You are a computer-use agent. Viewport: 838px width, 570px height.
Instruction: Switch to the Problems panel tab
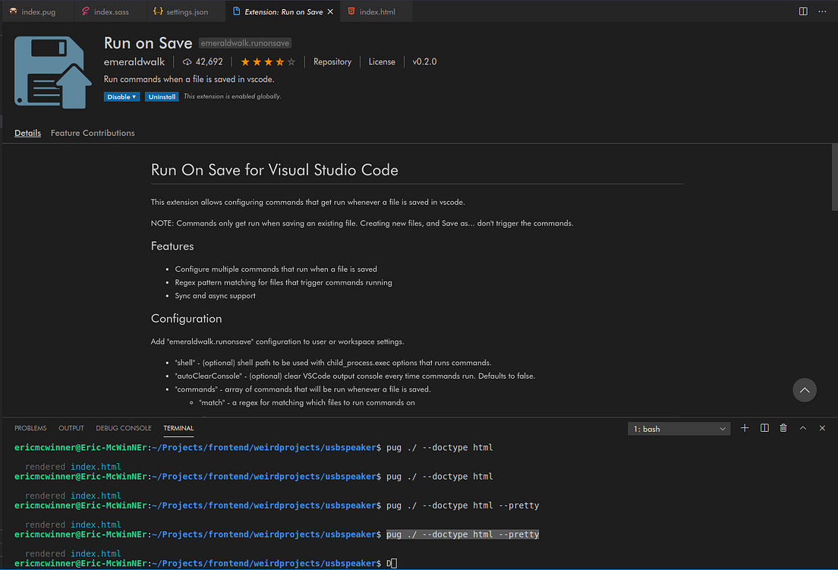tap(30, 428)
